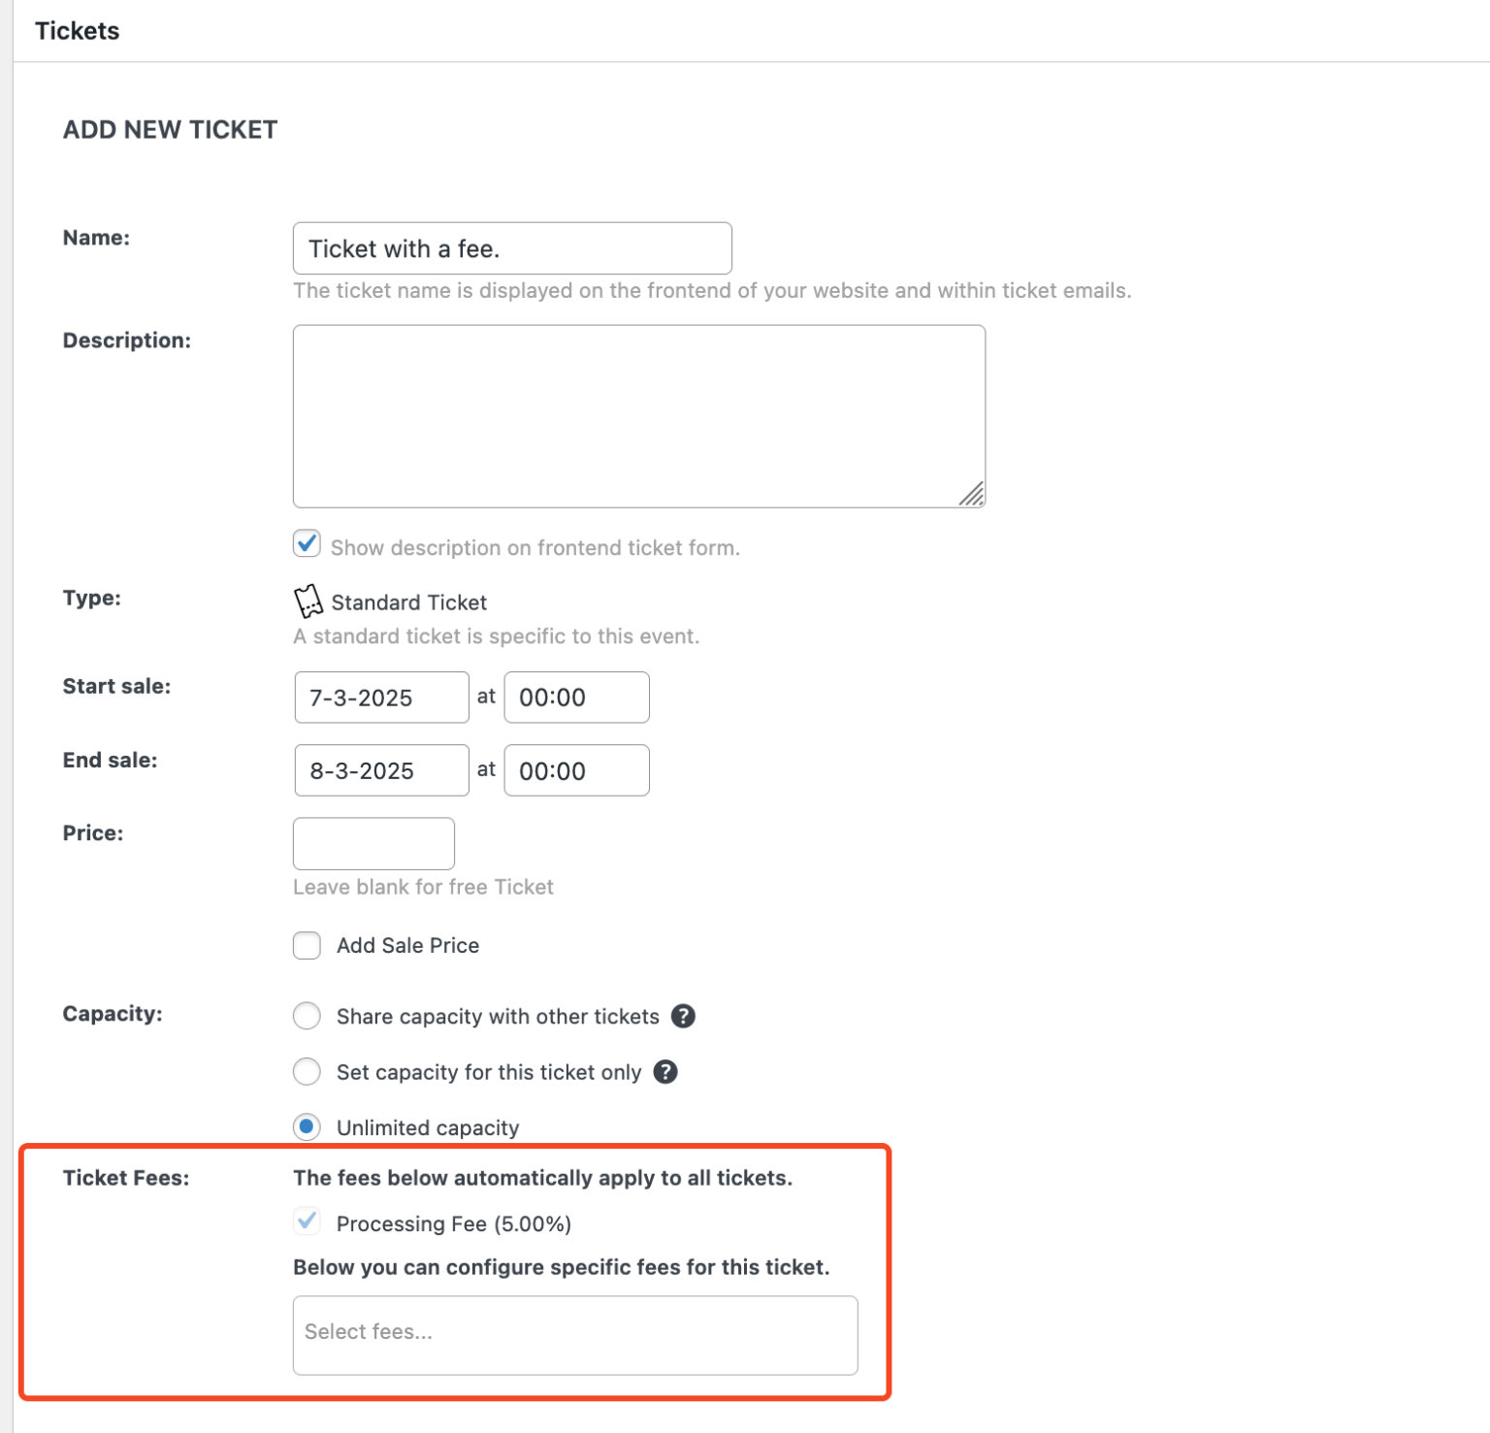This screenshot has height=1433, width=1490.
Task: Disable the Processing Fee (5.00%) checkbox
Action: [306, 1221]
